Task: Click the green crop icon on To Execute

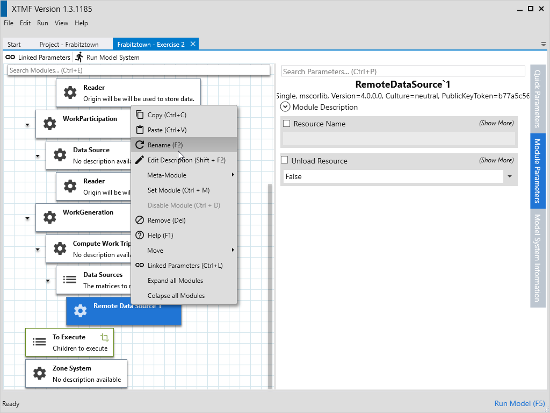Action: pyautogui.click(x=105, y=338)
